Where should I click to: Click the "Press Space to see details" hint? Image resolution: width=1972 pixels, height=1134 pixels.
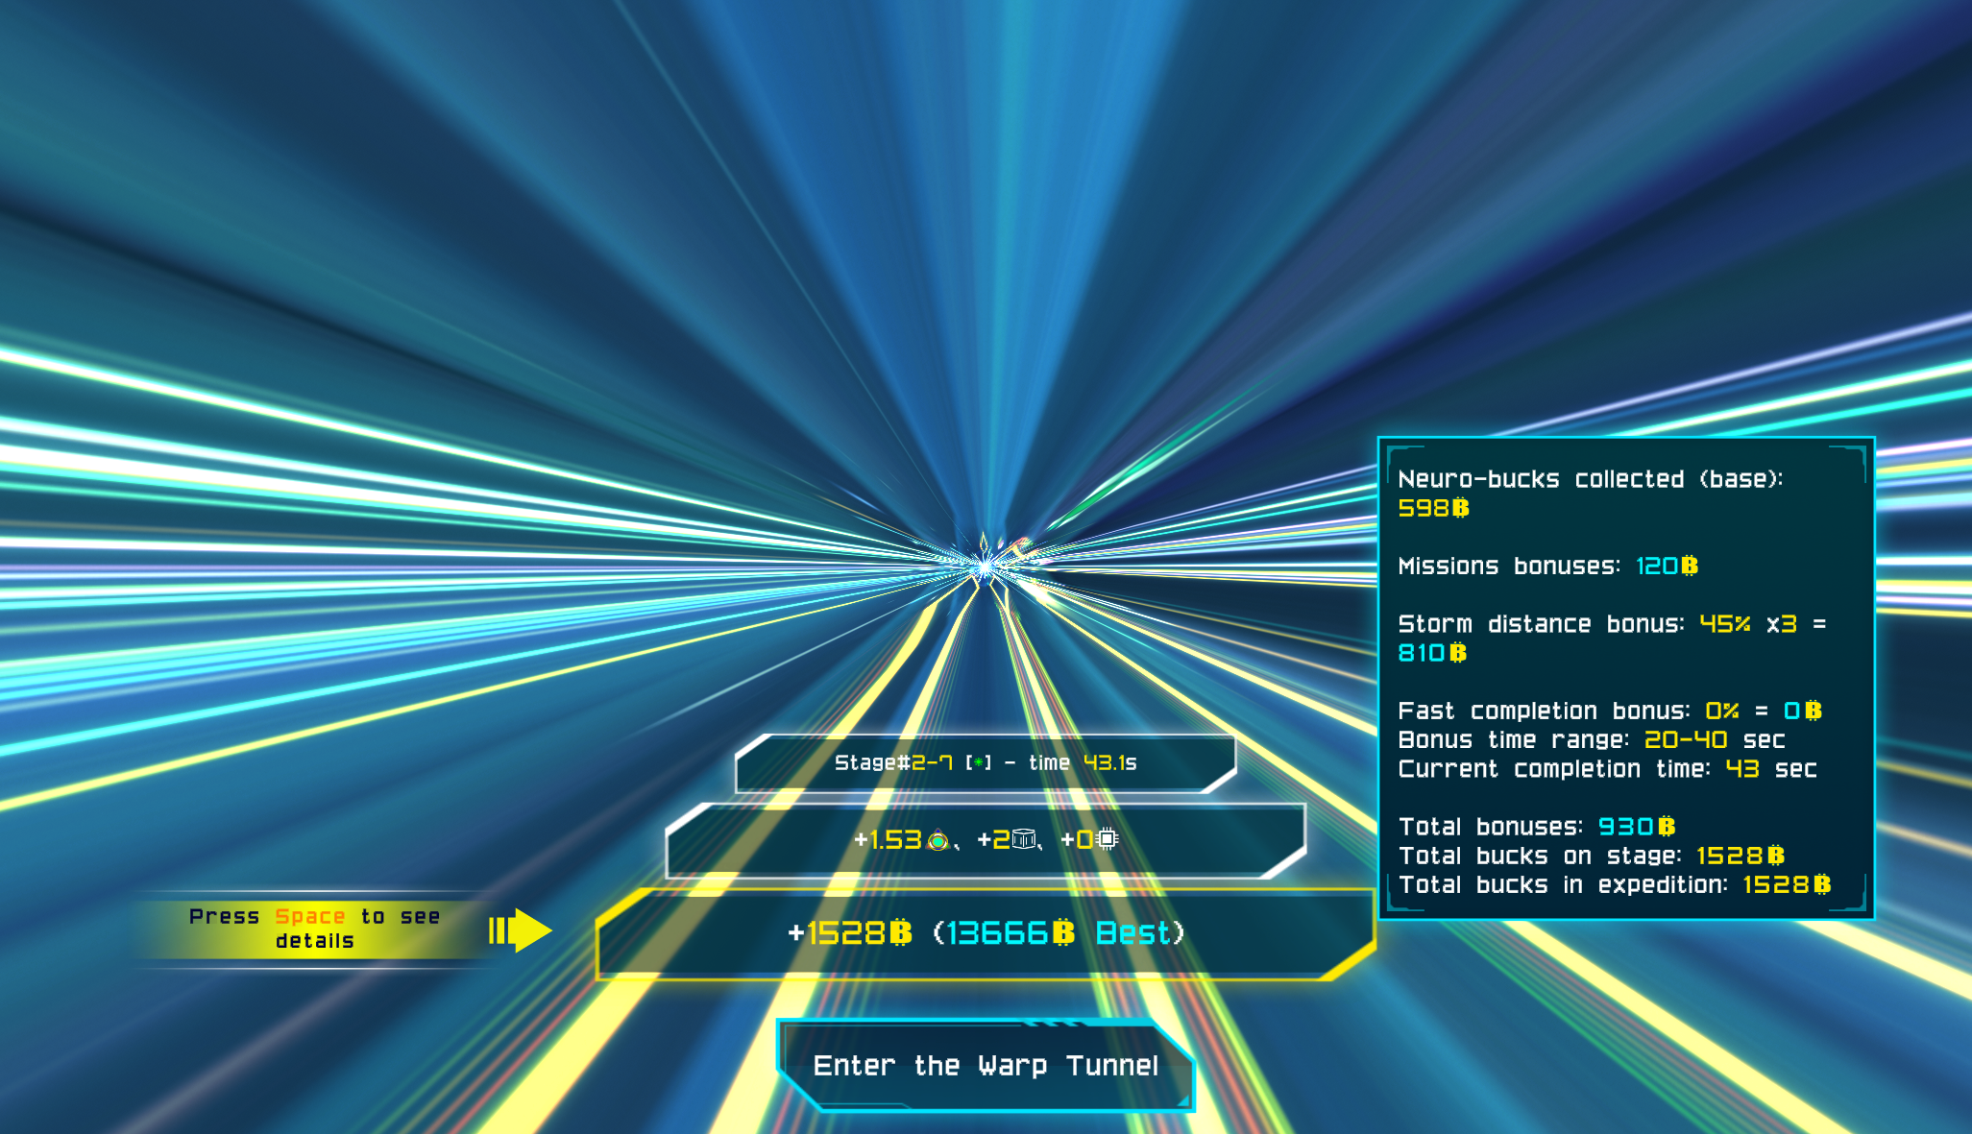pos(315,929)
